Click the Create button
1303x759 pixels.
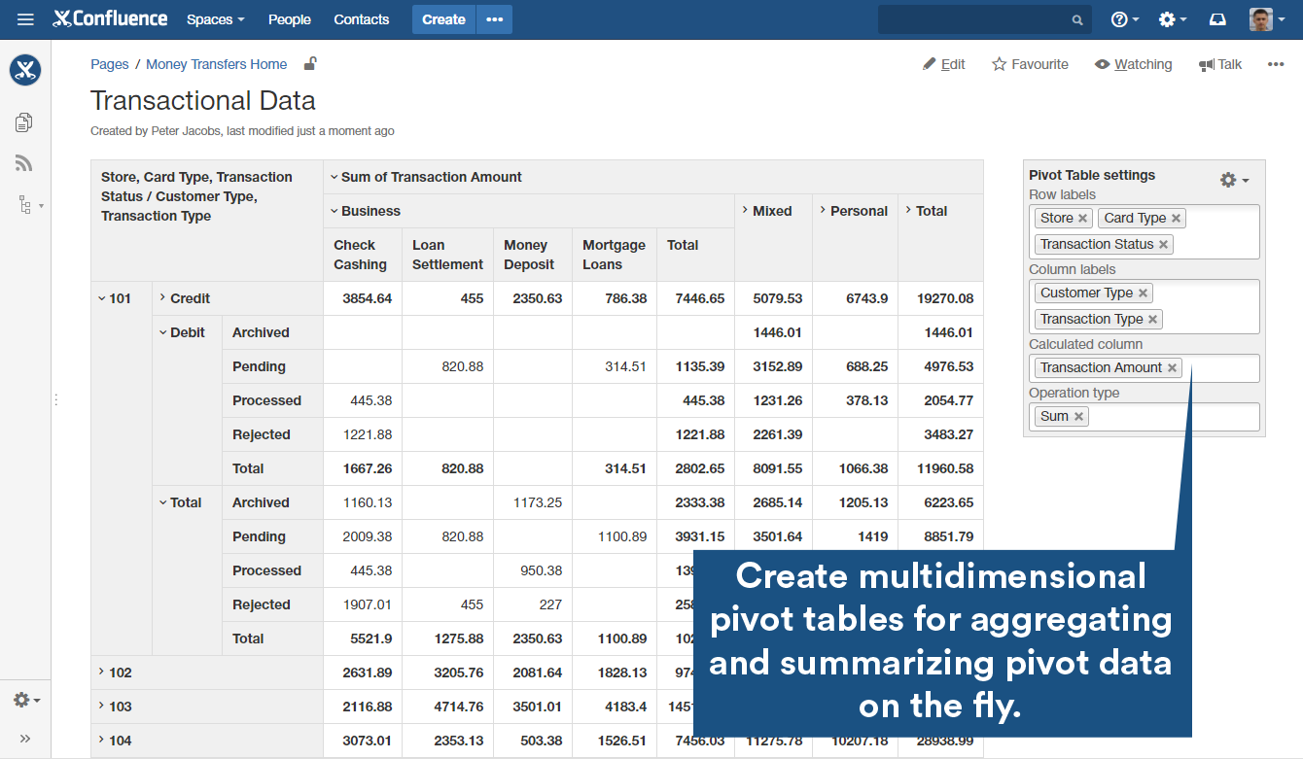(443, 18)
